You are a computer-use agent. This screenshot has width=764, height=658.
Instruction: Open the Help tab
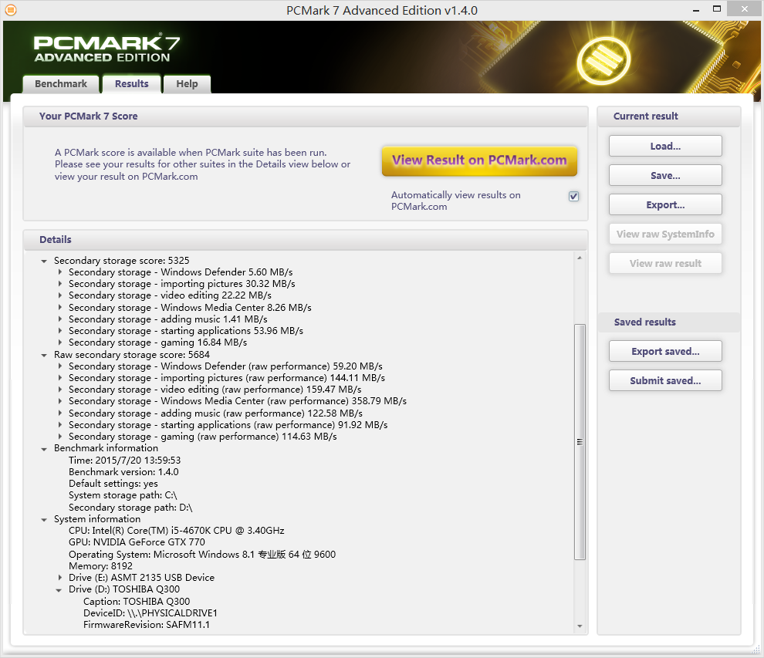pos(187,84)
